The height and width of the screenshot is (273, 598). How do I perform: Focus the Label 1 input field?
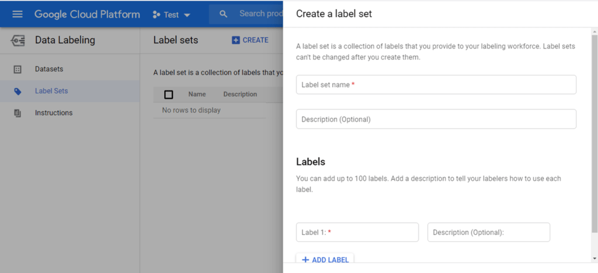pyautogui.click(x=357, y=232)
